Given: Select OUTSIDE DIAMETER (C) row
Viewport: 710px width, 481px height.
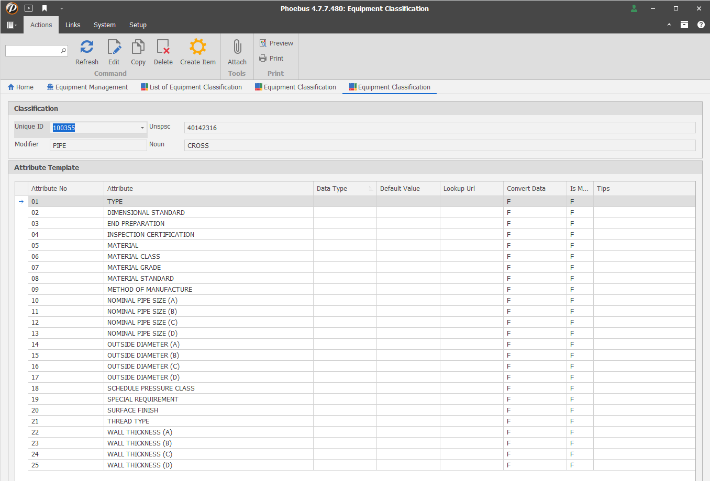Looking at the screenshot, I should pyautogui.click(x=361, y=367).
